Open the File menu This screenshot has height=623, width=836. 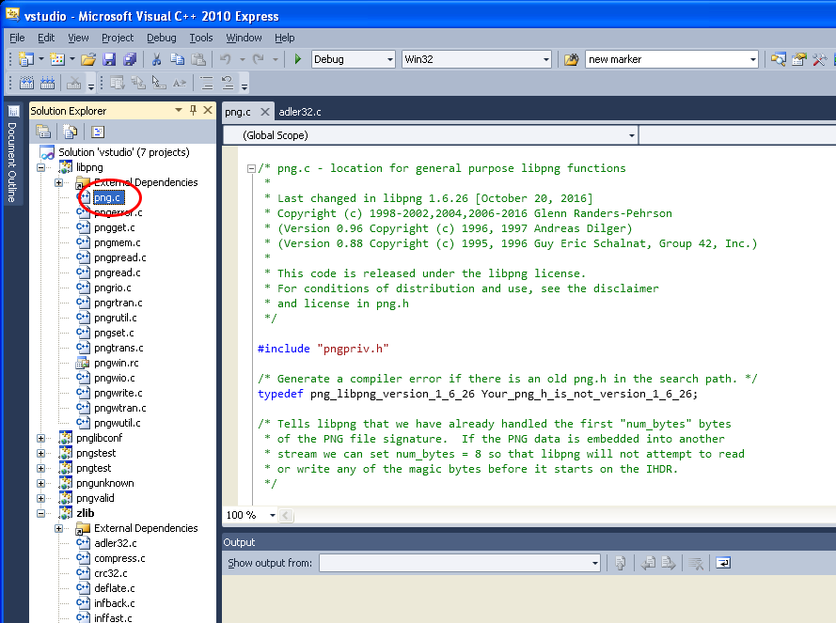[17, 38]
